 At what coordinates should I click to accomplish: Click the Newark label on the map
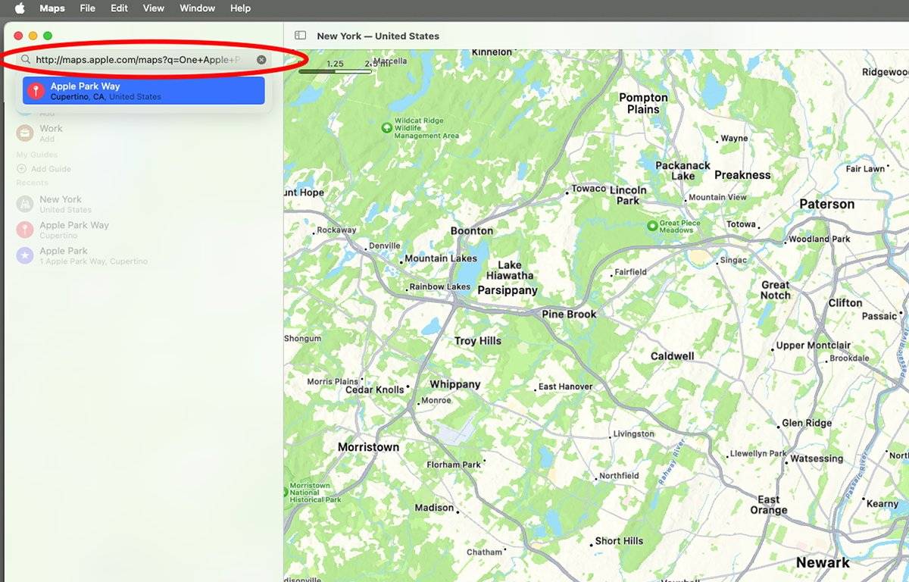pos(823,562)
